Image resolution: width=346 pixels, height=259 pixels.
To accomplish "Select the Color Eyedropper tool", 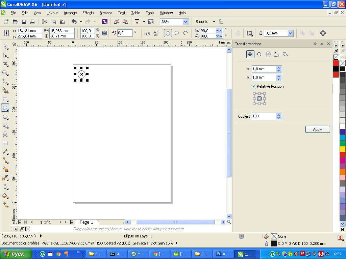I will tap(5, 178).
